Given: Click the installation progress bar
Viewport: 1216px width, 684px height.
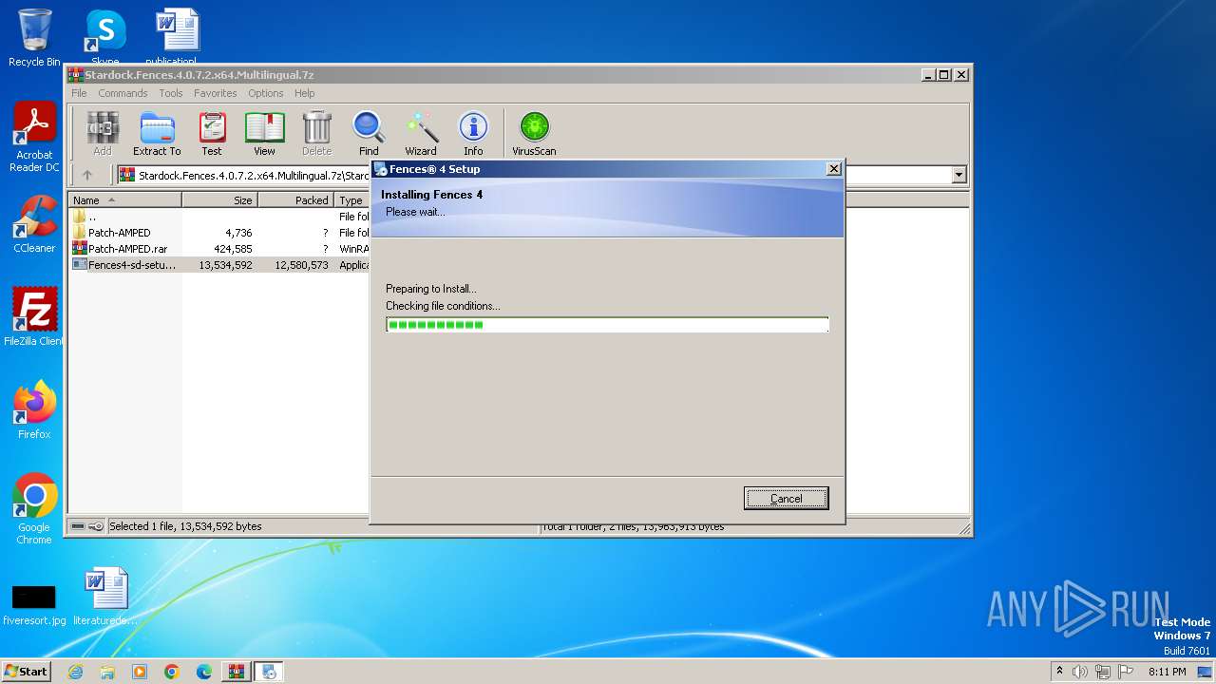Looking at the screenshot, I should click(607, 325).
